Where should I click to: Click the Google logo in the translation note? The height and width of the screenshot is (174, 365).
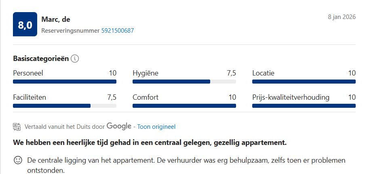point(119,126)
